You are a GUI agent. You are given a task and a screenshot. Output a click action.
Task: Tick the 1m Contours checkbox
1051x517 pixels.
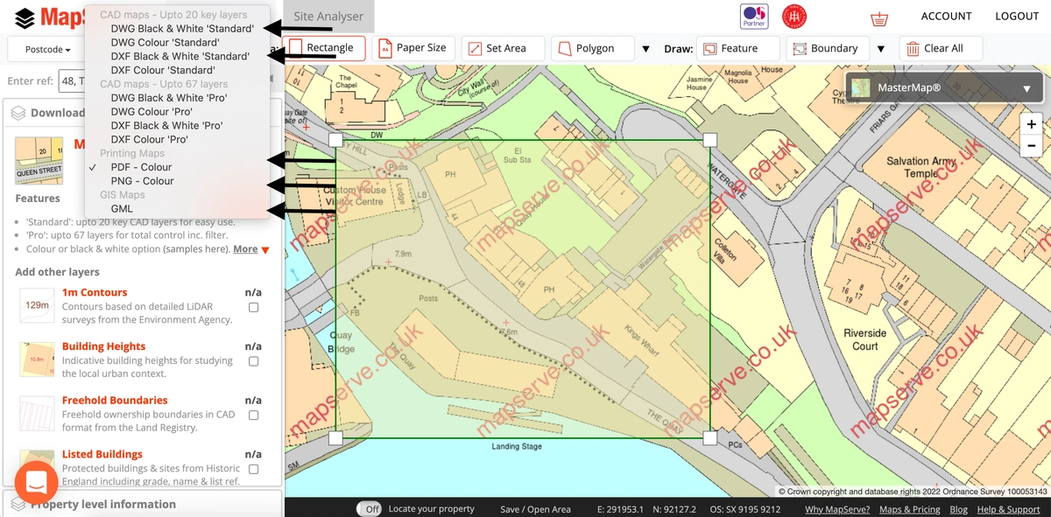(x=253, y=307)
